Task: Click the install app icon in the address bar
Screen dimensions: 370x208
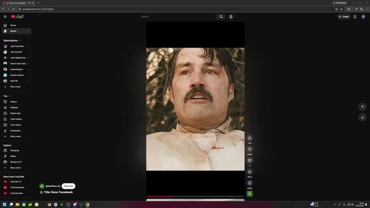Action: (336, 9)
